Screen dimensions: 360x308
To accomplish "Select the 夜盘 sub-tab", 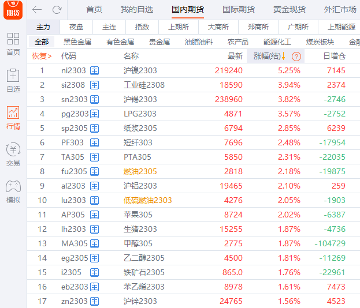I will (x=76, y=27).
